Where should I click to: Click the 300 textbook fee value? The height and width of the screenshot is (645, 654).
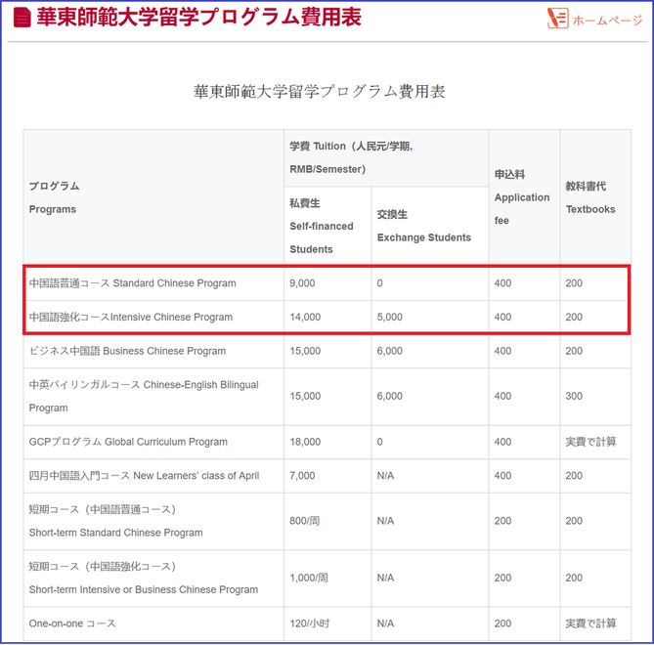point(574,396)
